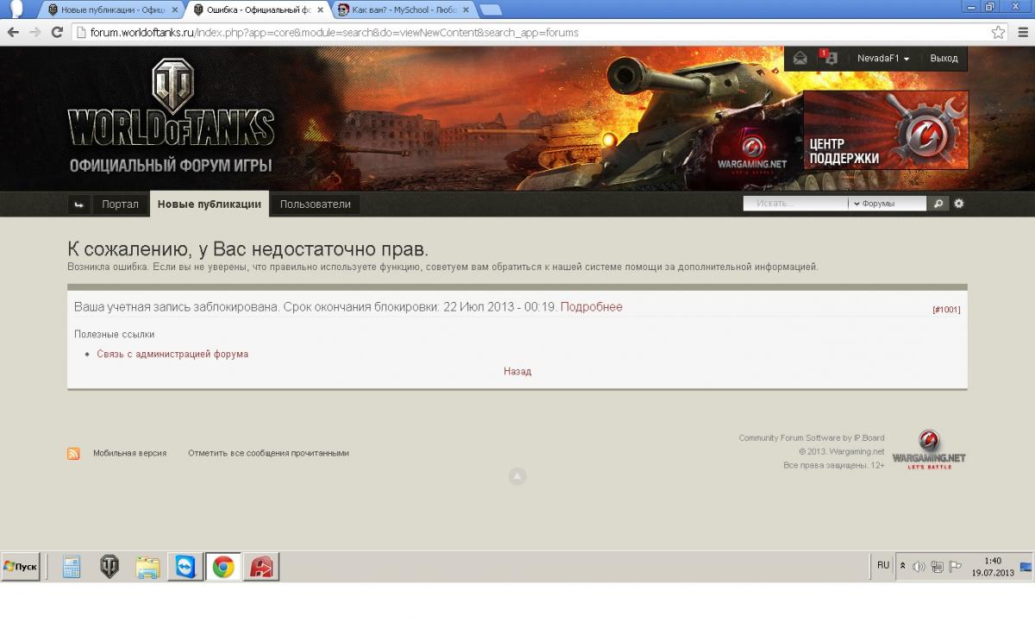Screen dimensions: 1035x635
Task: Click the Chrome taskbar icon
Action: click(x=223, y=567)
